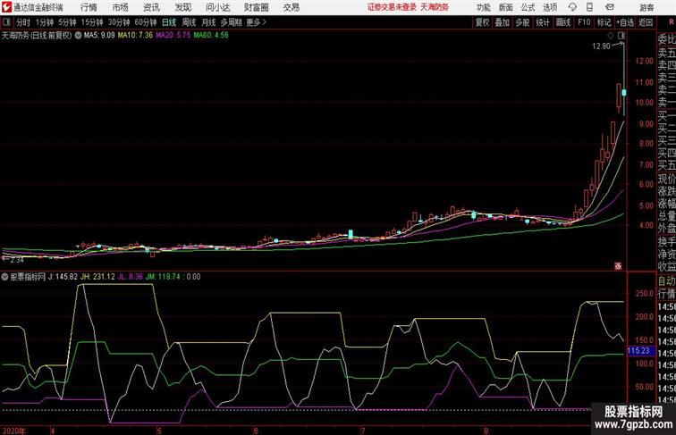Click the 多股 toolbar button
The width and height of the screenshot is (676, 435).
[522, 22]
